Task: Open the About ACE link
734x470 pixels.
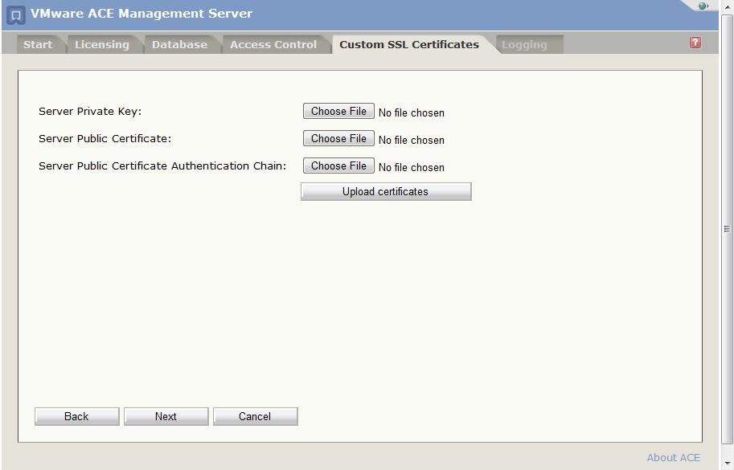Action: tap(673, 458)
